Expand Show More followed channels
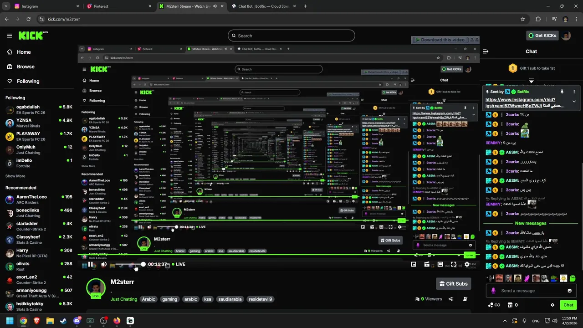Image resolution: width=583 pixels, height=328 pixels. [x=15, y=176]
